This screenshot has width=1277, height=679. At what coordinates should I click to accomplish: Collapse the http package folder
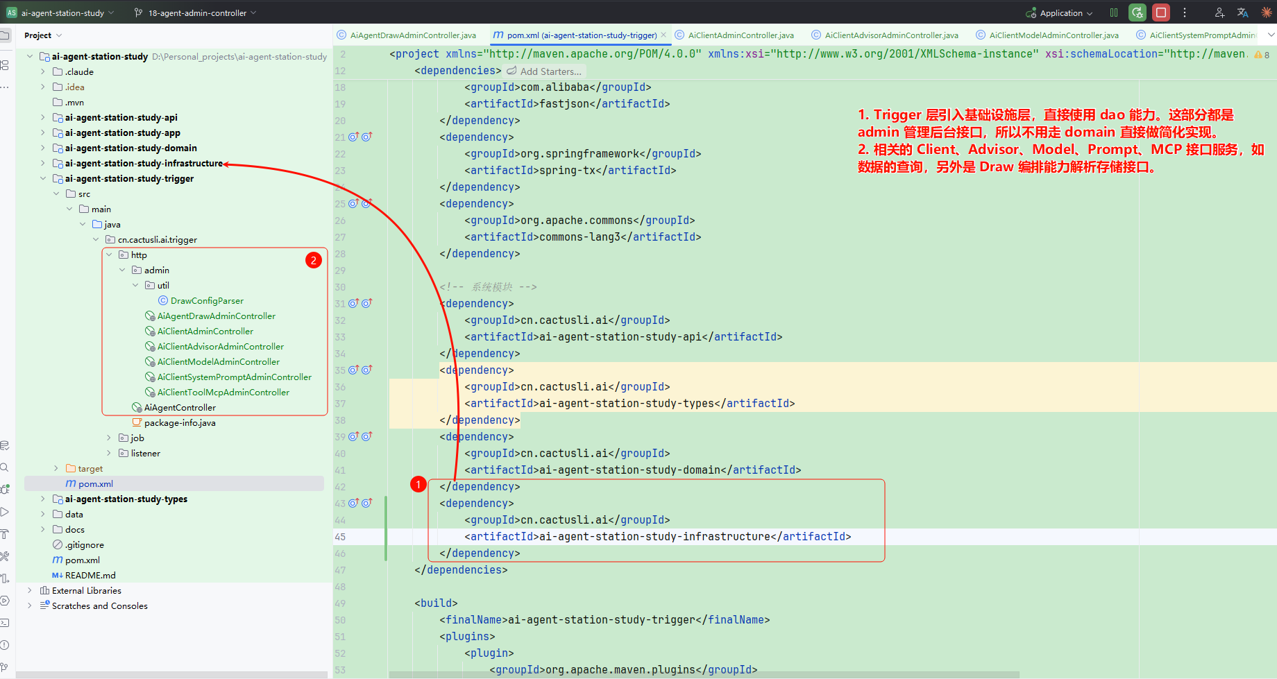(109, 255)
